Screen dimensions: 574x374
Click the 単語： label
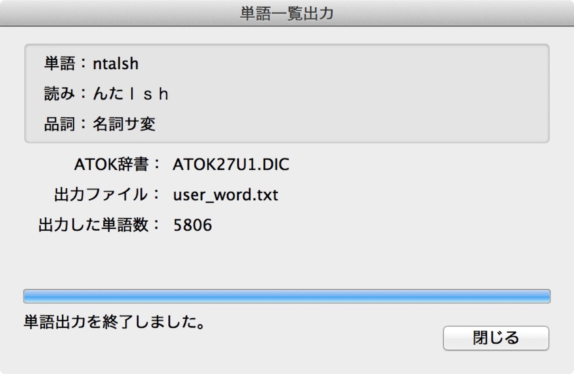(65, 63)
